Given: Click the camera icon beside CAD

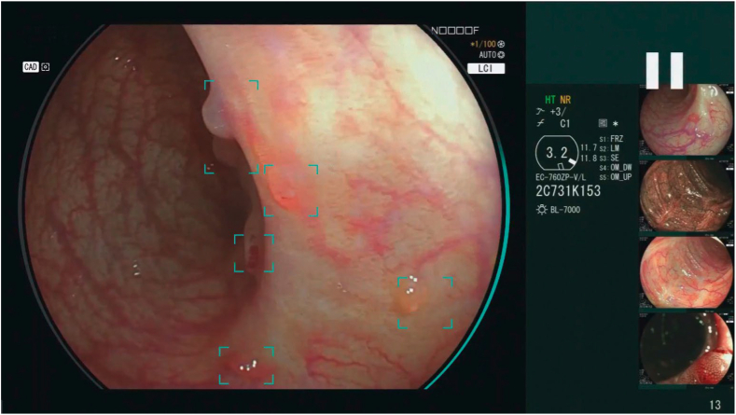Looking at the screenshot, I should (46, 67).
